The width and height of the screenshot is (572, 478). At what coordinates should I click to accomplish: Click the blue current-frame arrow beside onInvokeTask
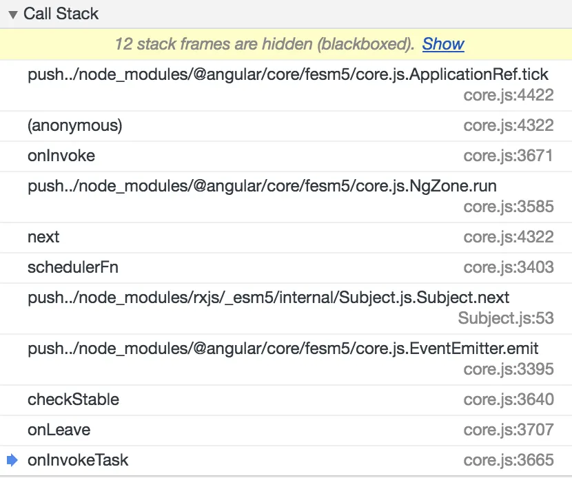pyautogui.click(x=12, y=460)
